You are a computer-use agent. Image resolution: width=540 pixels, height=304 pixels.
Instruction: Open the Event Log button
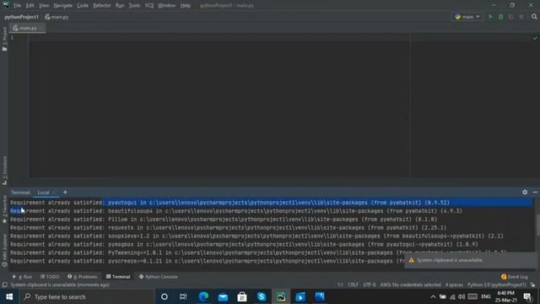coord(515,277)
